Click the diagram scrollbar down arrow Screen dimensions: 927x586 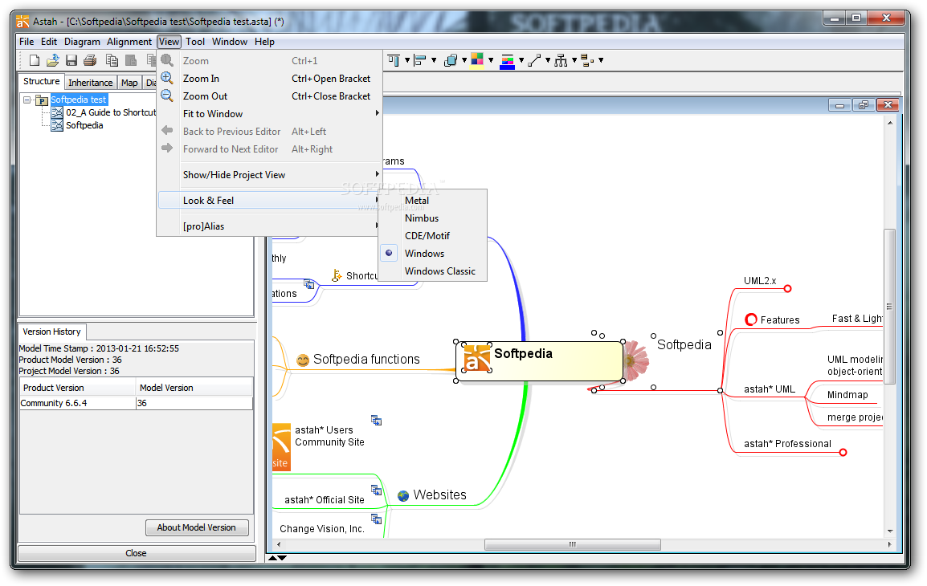point(890,531)
